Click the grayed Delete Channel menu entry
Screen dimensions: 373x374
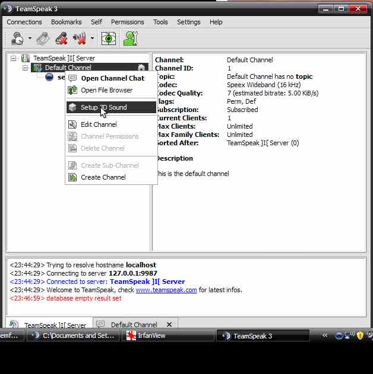pyautogui.click(x=111, y=148)
